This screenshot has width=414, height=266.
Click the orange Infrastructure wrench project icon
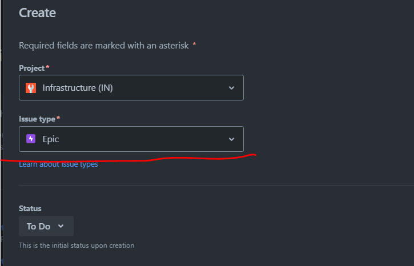coord(31,88)
